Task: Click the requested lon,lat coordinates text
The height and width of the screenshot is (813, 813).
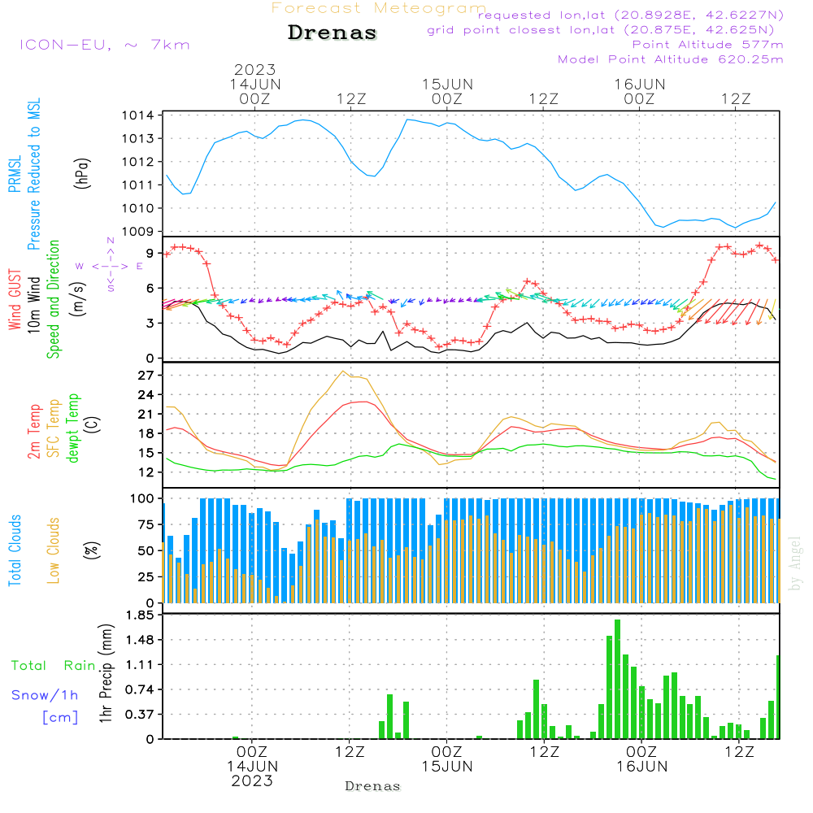Action: [x=630, y=15]
